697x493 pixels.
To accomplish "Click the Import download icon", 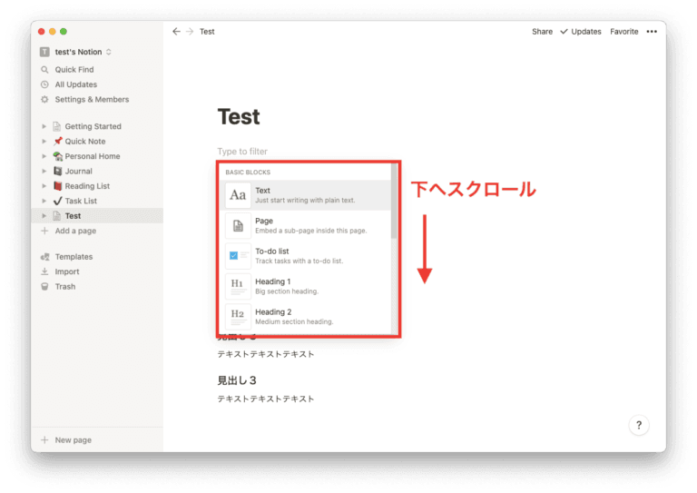I will [45, 271].
